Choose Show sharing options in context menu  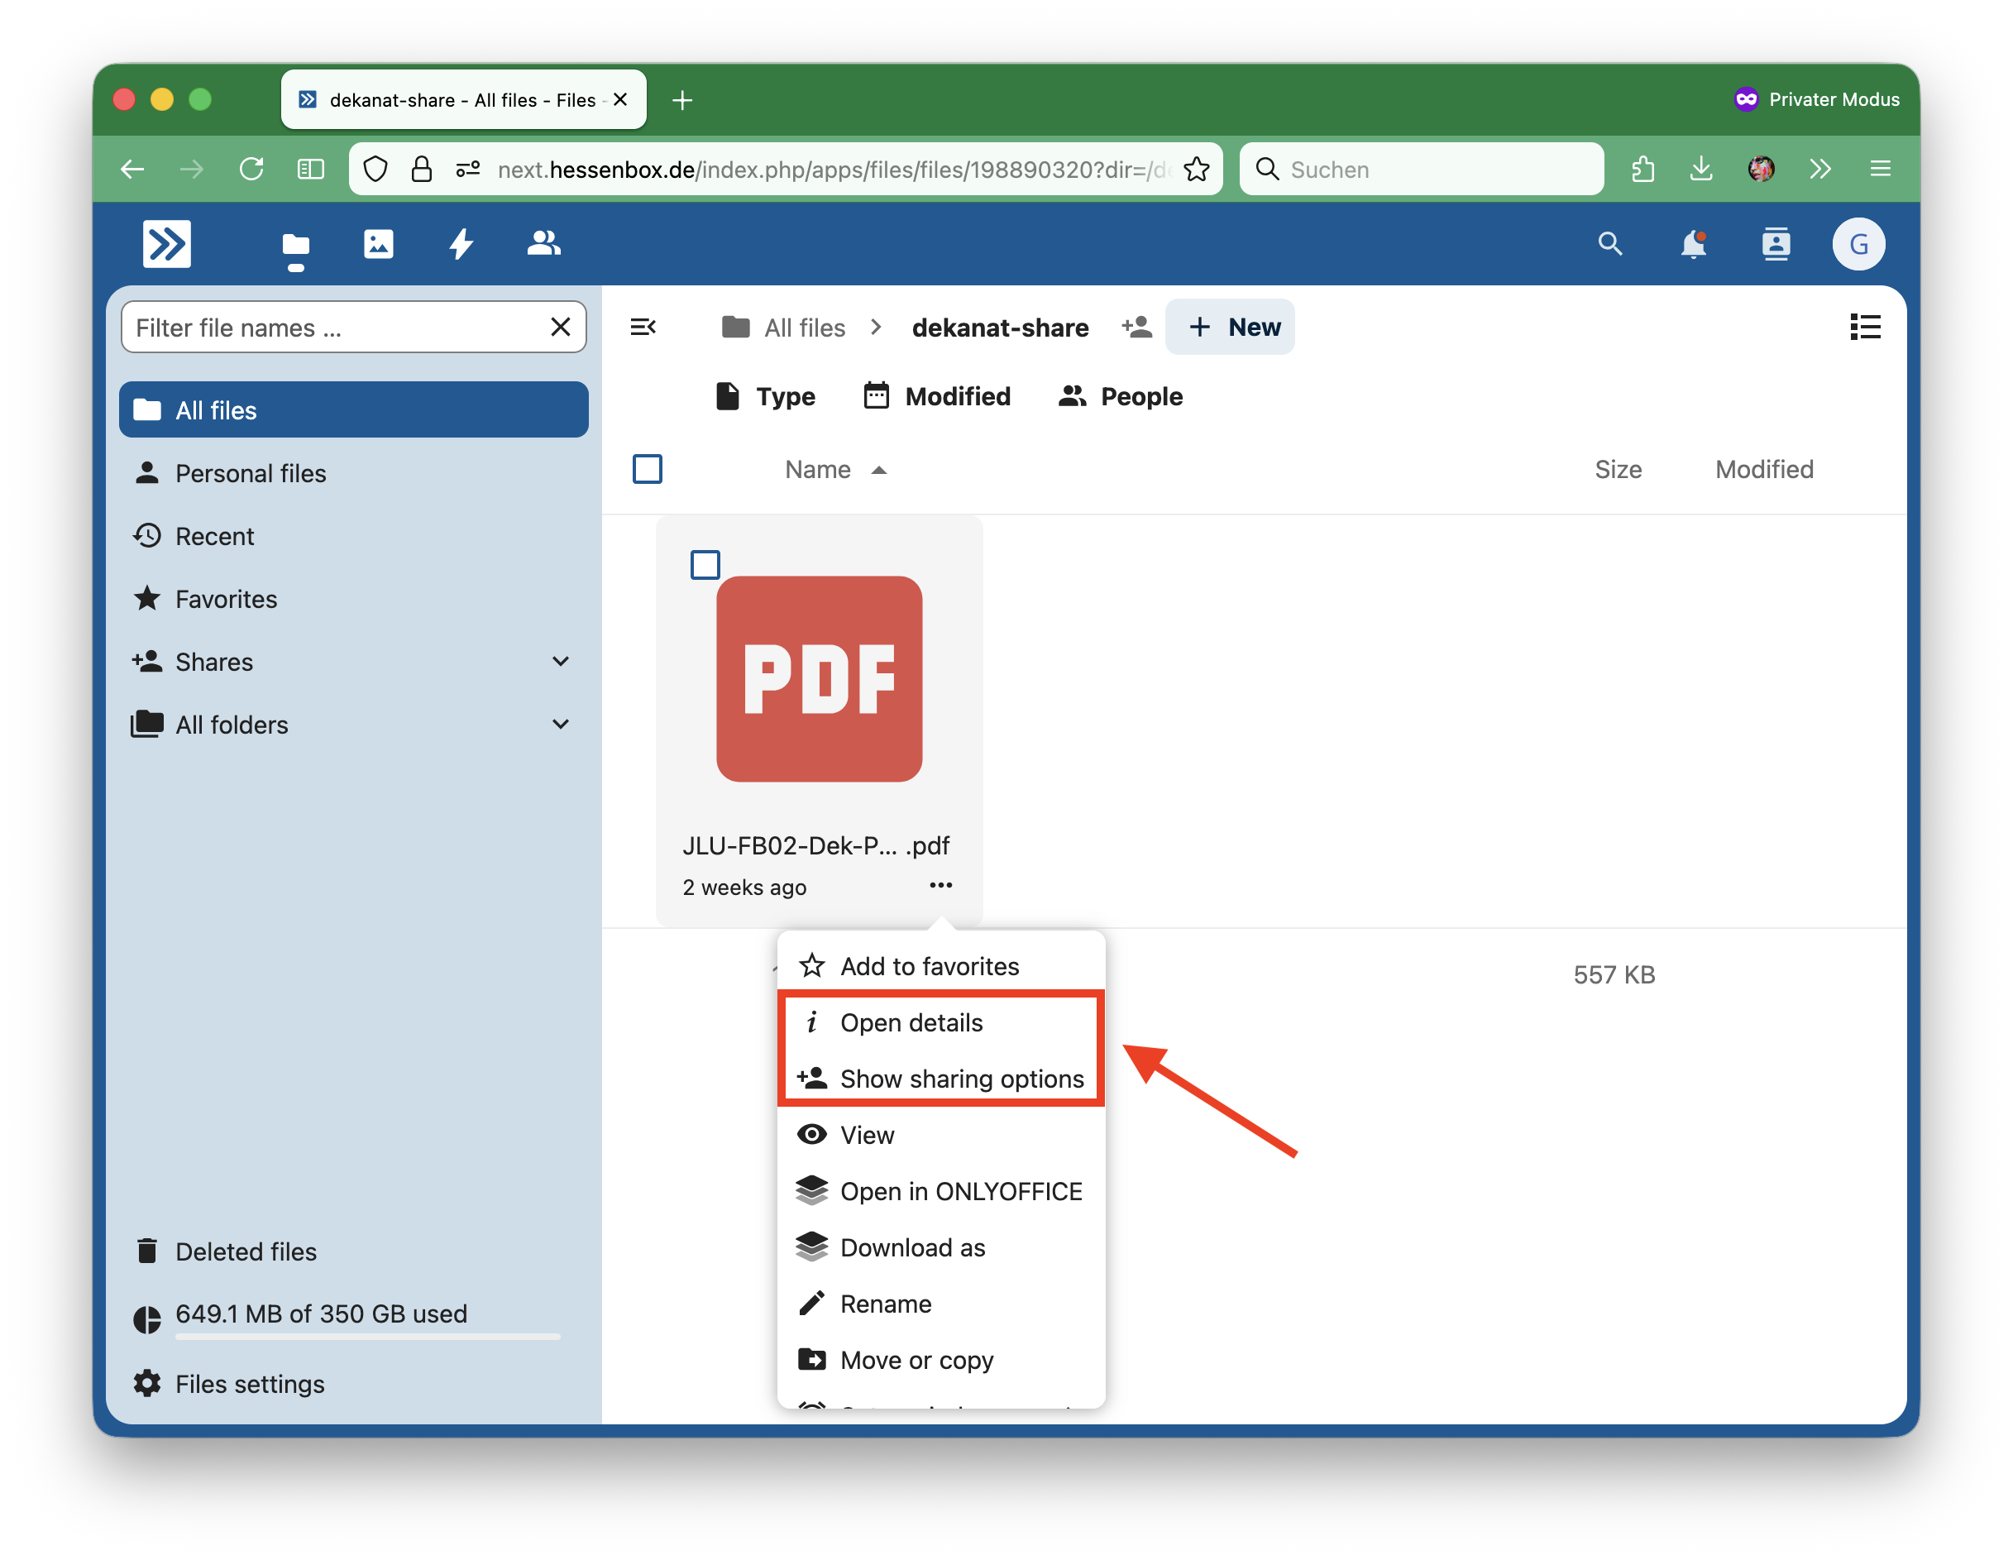941,1078
